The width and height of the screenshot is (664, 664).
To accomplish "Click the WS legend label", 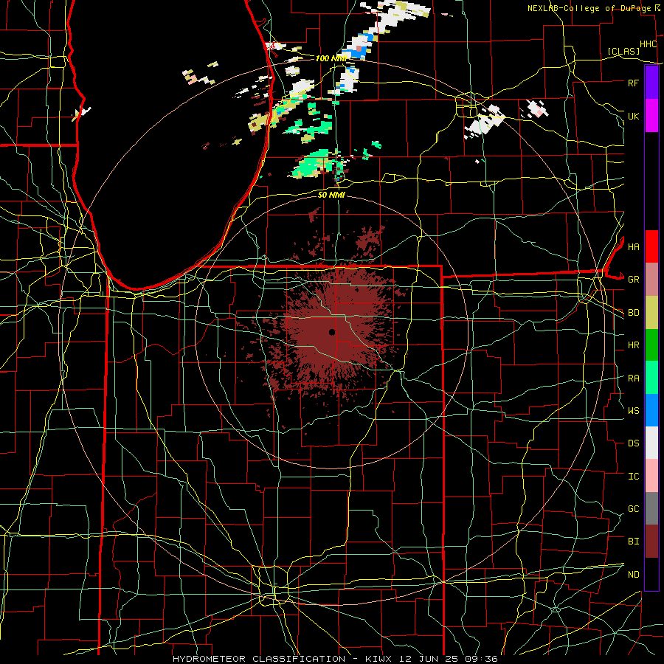I will tap(633, 410).
